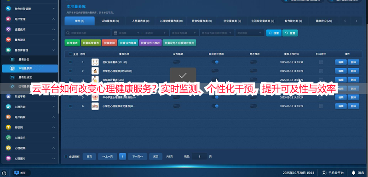Tick checkbox for row 2 MSSMHS
Screen dimensions: 368x177
(x=70, y=71)
